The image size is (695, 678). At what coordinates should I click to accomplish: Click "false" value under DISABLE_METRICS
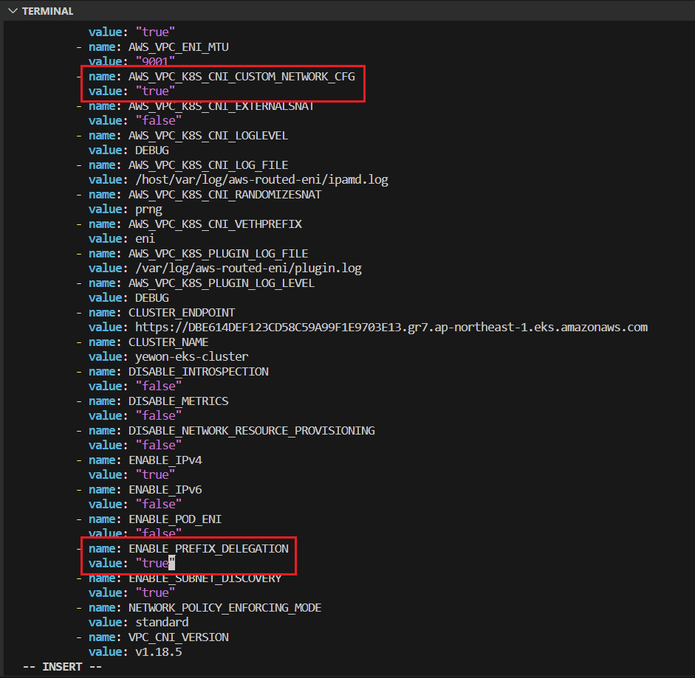158,416
